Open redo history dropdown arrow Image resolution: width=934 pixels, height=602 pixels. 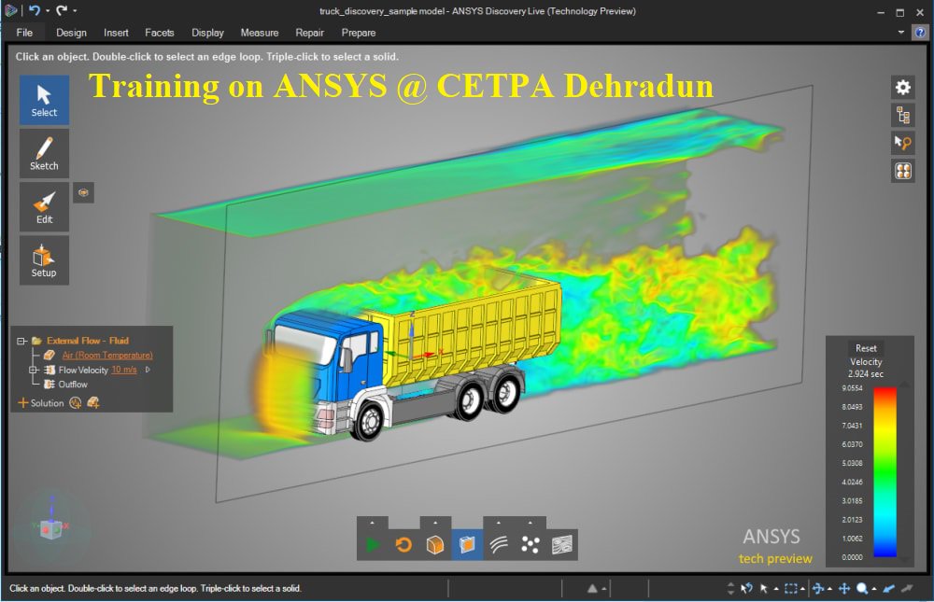pyautogui.click(x=75, y=10)
